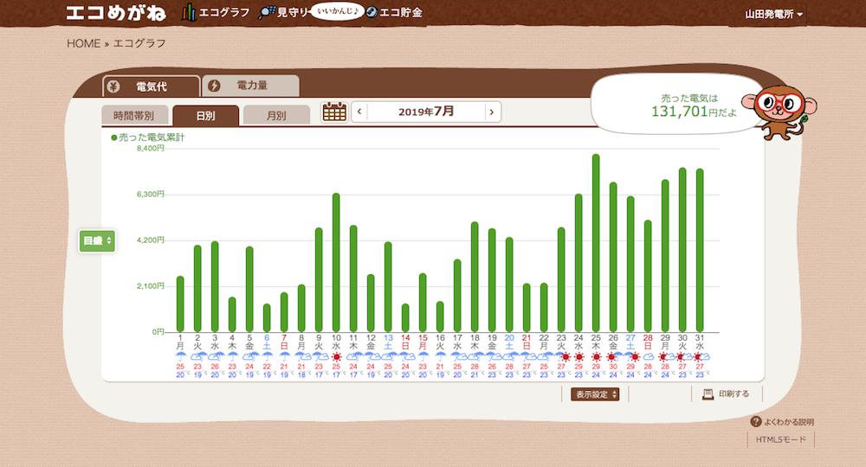
Task: Select the 月別 tab
Action: pyautogui.click(x=276, y=115)
